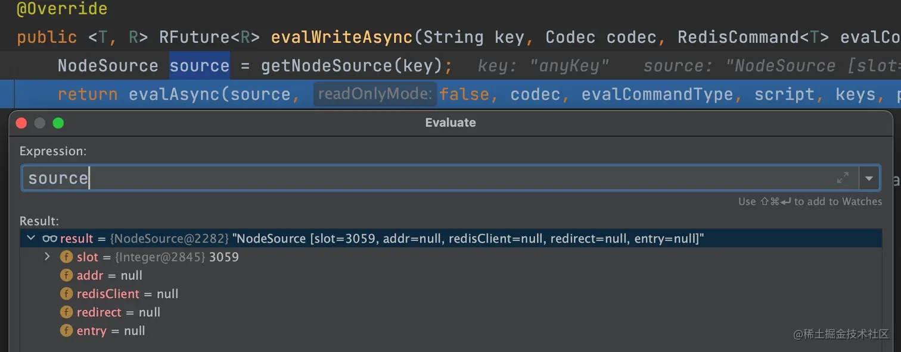Collapse the result node chevron
The image size is (901, 352).
31,238
